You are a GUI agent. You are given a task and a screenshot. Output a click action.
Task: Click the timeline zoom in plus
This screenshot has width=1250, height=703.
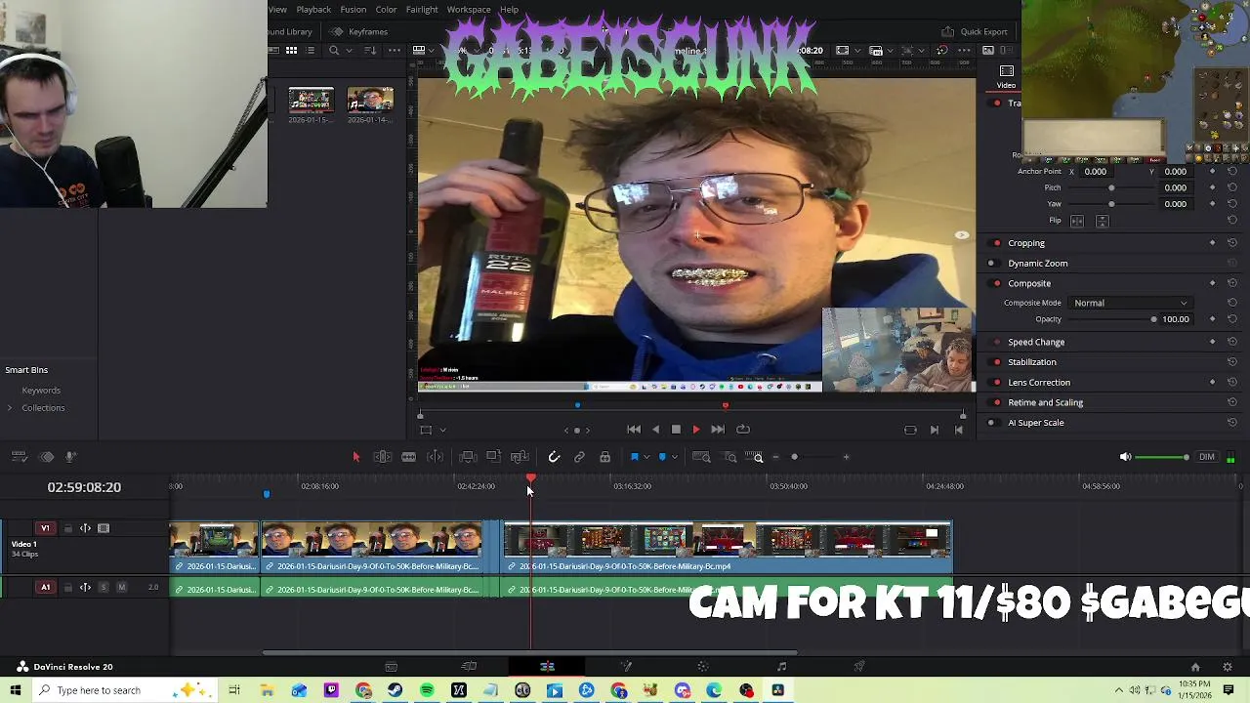pos(846,457)
